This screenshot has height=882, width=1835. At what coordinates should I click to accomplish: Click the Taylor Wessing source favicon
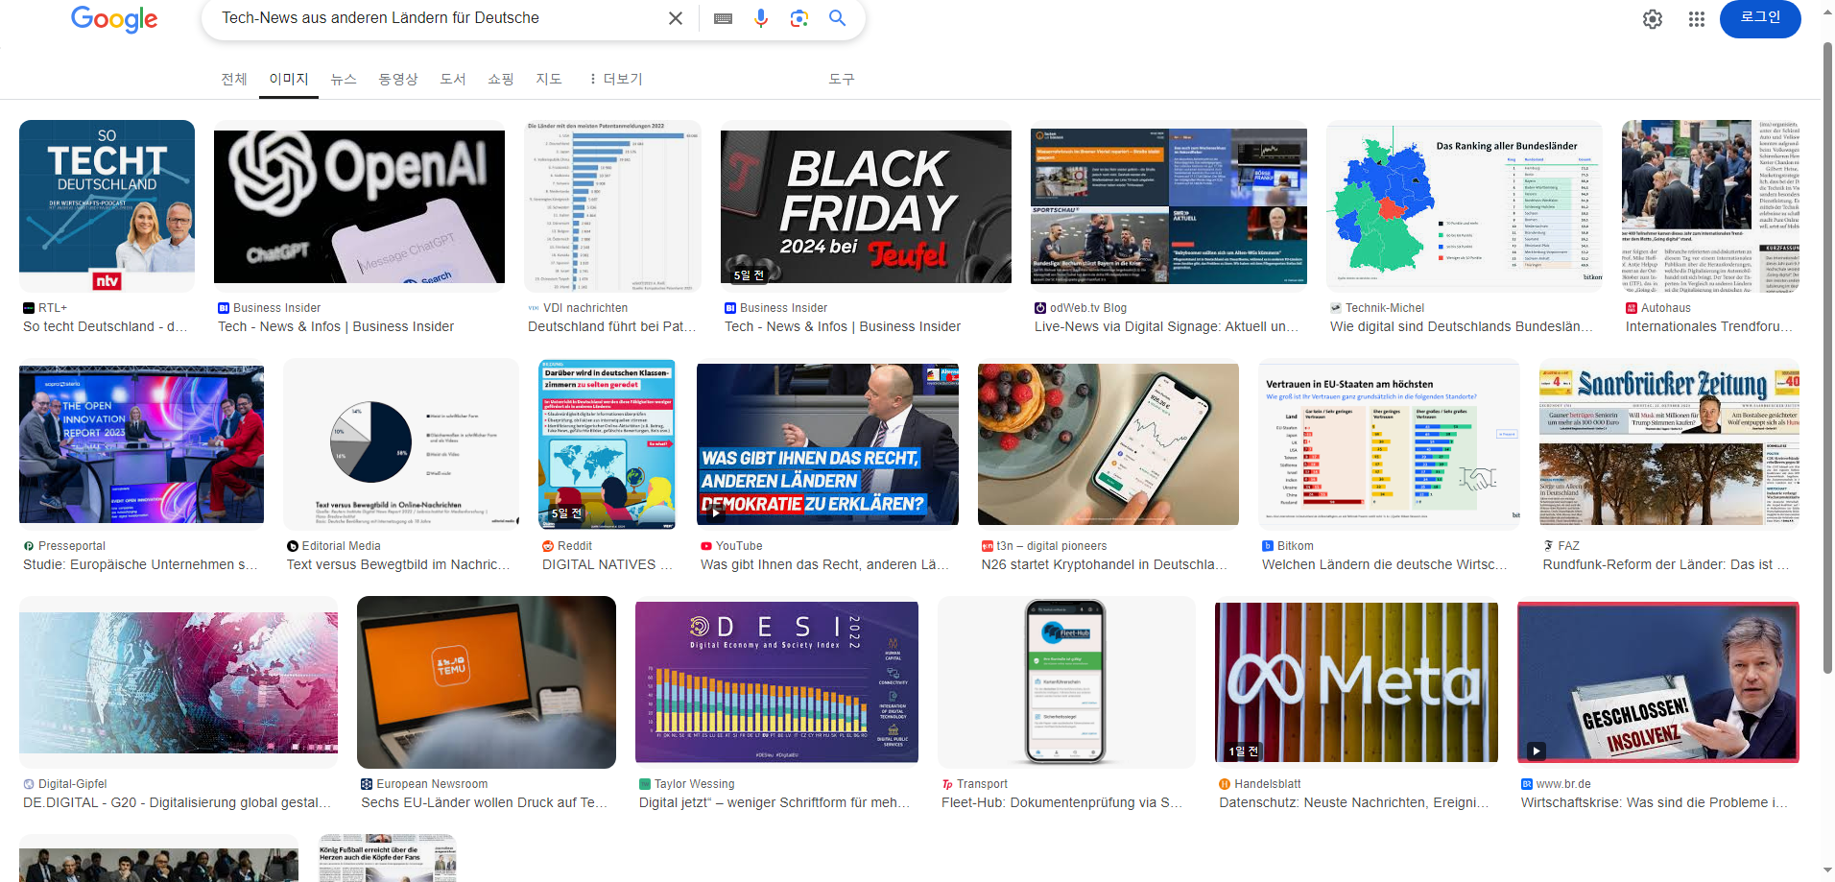click(645, 784)
